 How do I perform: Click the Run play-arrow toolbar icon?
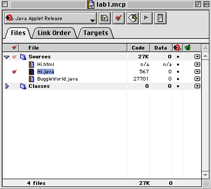click(147, 18)
